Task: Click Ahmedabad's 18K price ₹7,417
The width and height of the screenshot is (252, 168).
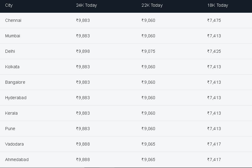Action: point(214,160)
